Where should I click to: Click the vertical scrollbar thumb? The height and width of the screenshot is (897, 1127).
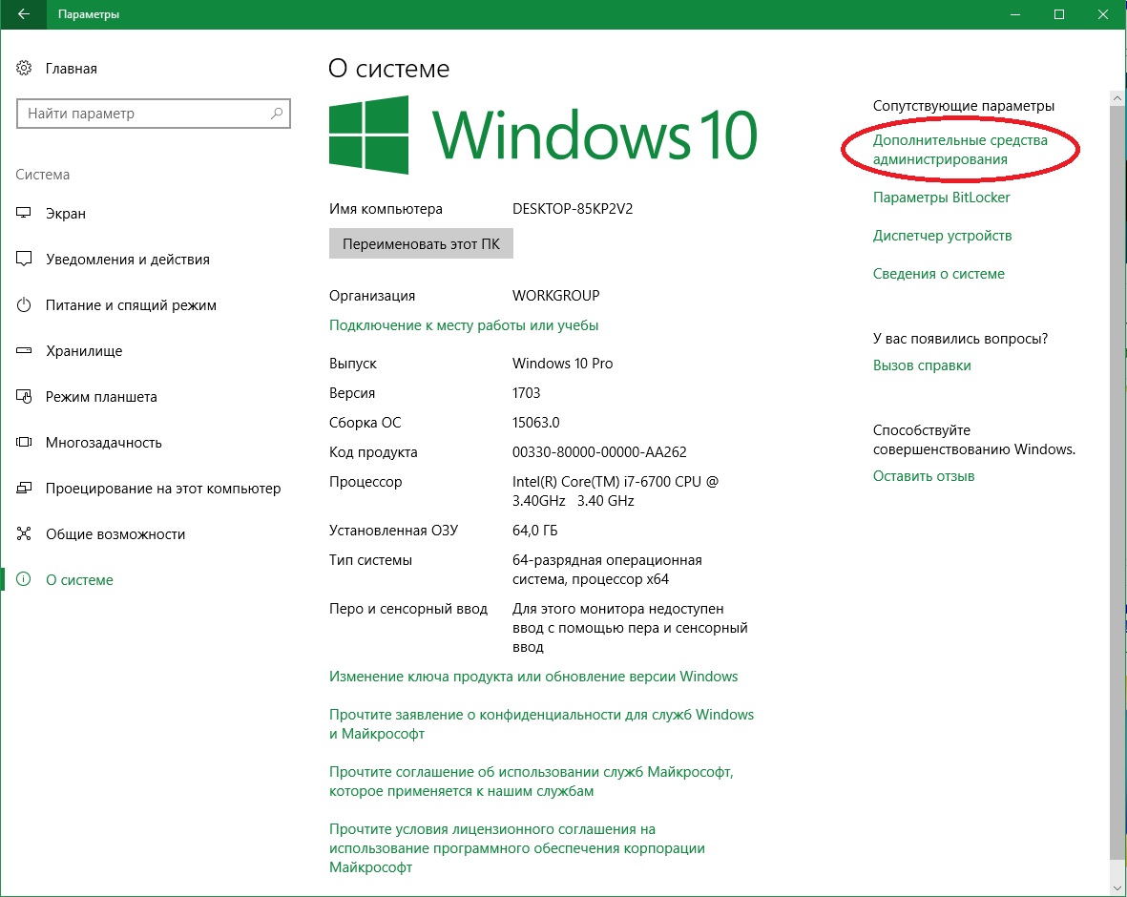coord(1117,482)
